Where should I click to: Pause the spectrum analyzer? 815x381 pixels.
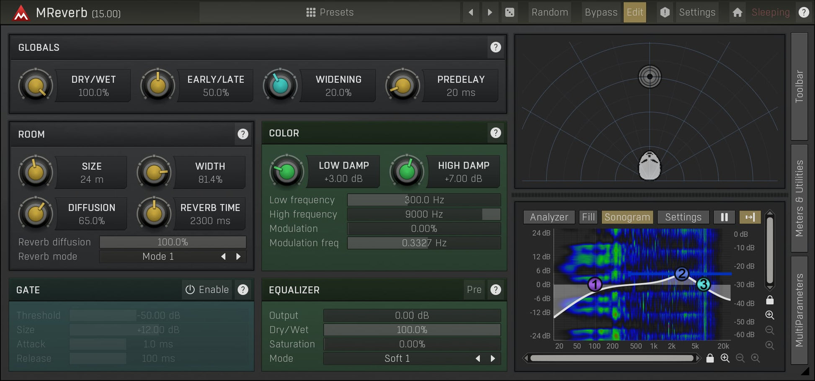tap(724, 217)
